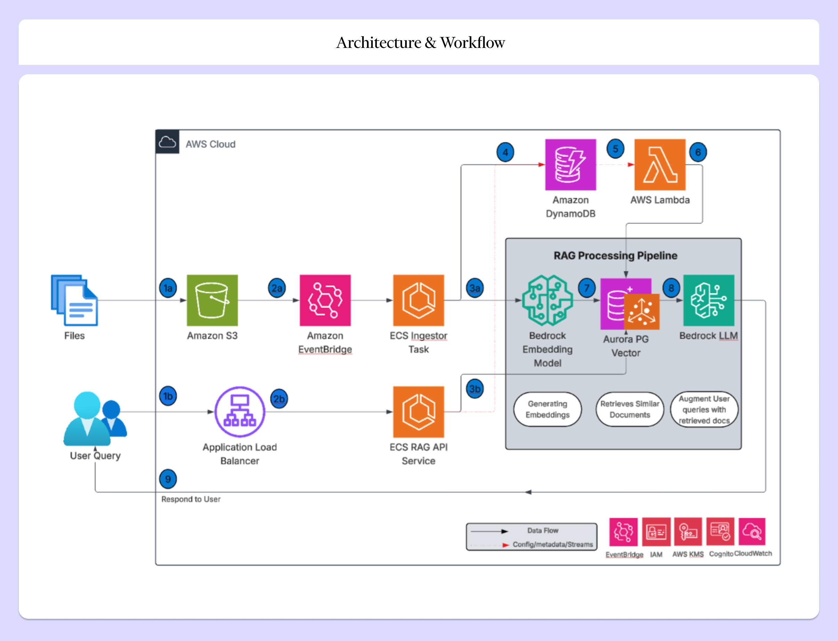Click the CloudWatch icon in legend
This screenshot has height=641, width=838.
(x=752, y=532)
